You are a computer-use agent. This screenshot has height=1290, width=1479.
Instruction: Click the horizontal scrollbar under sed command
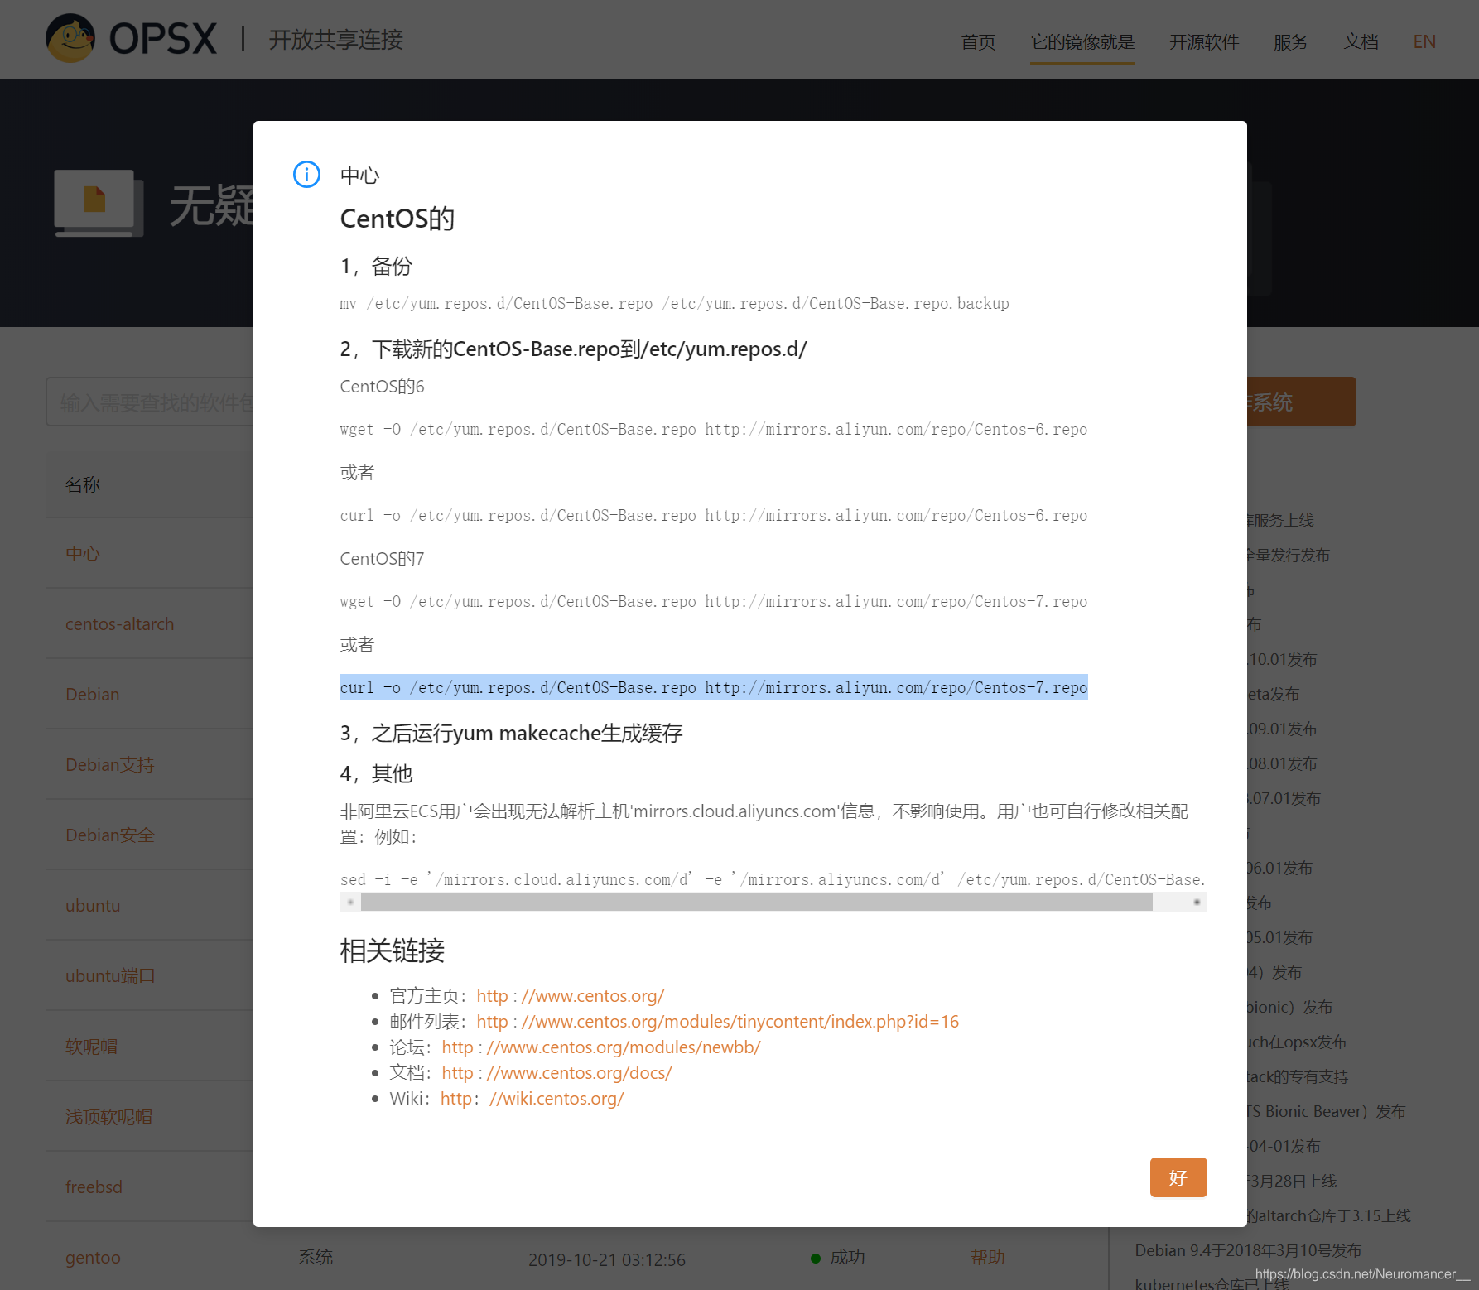coord(756,902)
